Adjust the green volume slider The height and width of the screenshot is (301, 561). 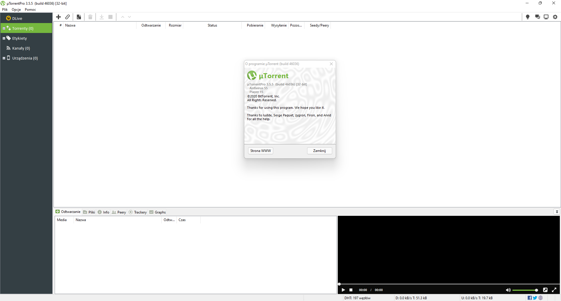pos(525,290)
